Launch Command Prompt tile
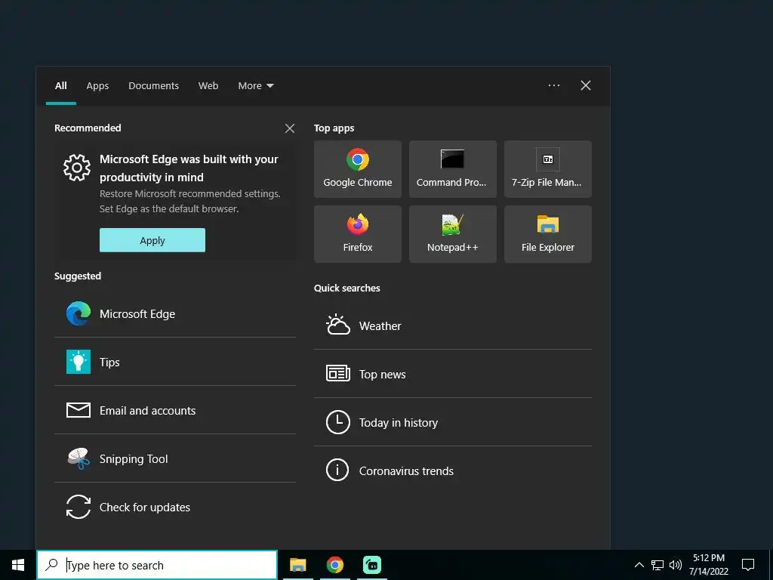This screenshot has height=580, width=773. pos(453,169)
